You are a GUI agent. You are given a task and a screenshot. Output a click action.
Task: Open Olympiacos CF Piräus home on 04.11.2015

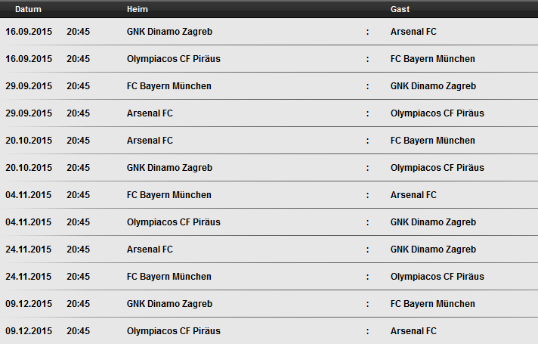click(174, 222)
